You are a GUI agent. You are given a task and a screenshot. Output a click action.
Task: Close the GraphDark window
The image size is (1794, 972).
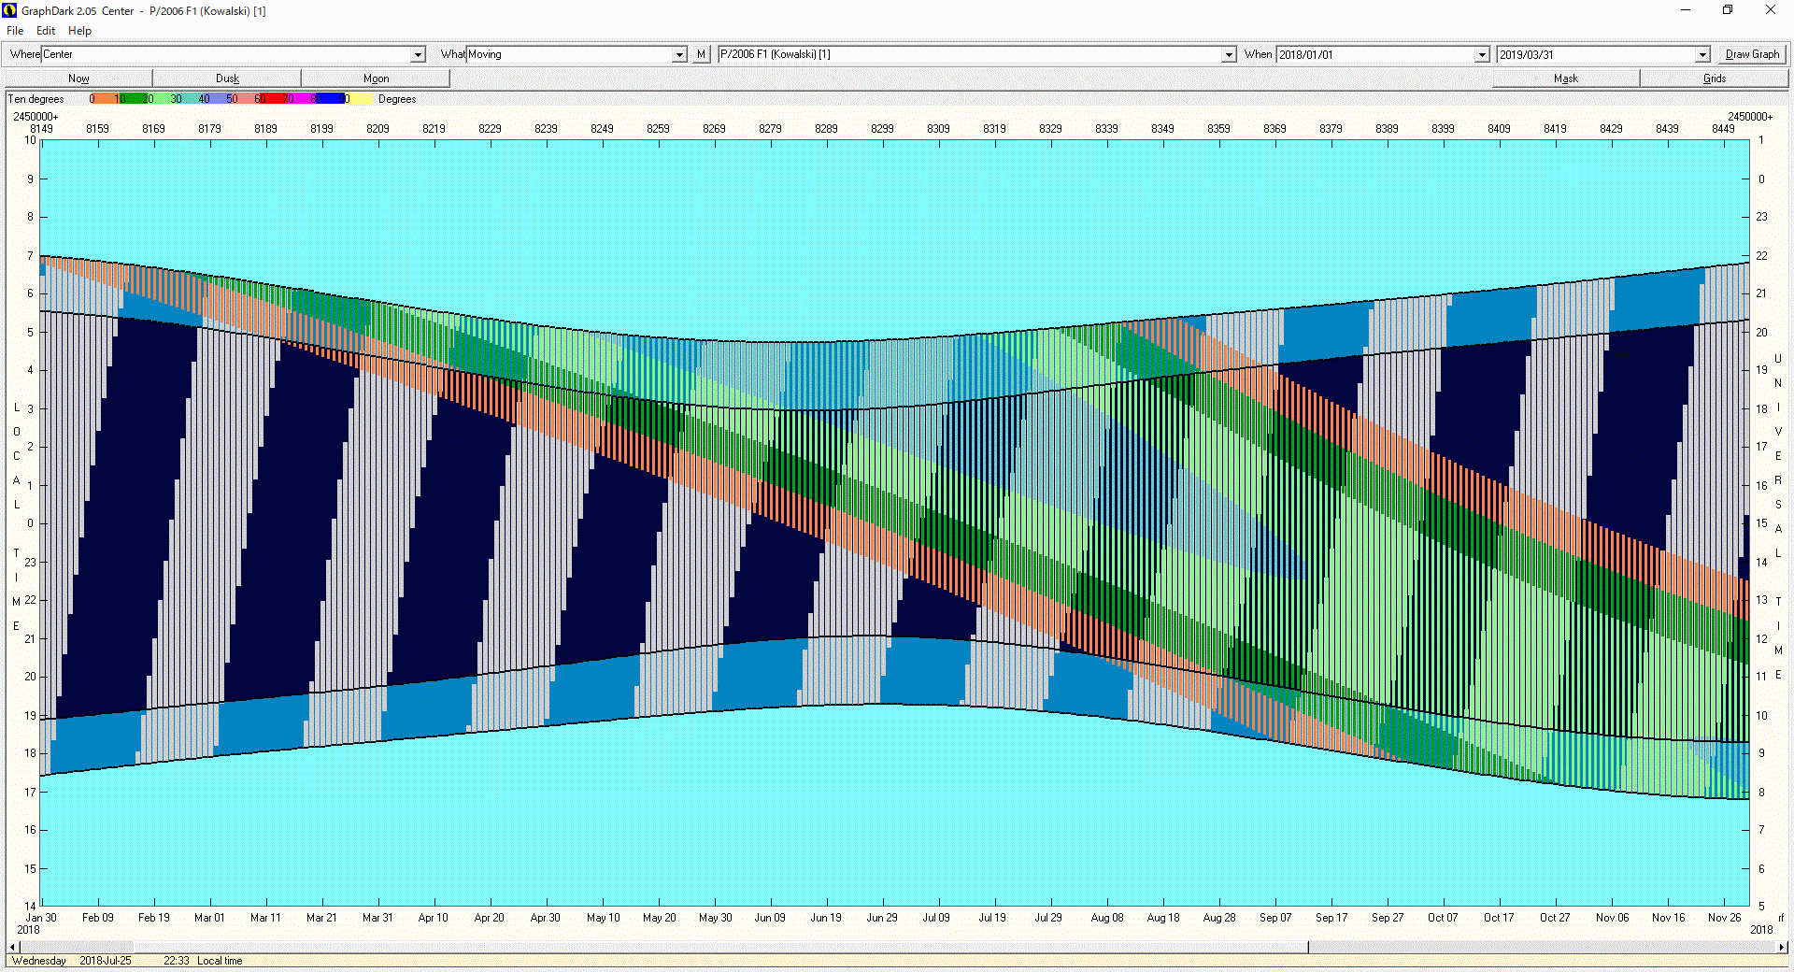pos(1771,10)
